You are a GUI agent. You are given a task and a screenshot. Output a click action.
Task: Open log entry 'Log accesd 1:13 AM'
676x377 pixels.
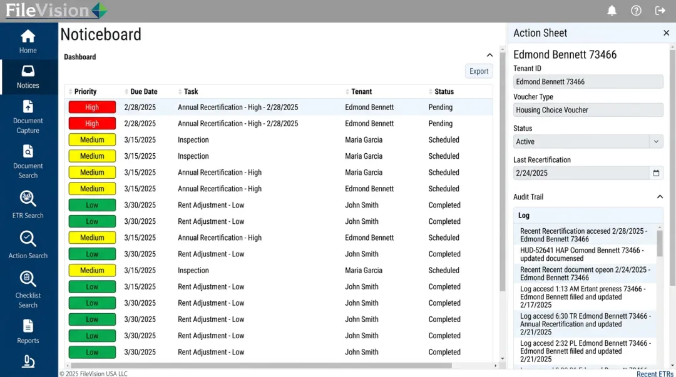pos(585,297)
